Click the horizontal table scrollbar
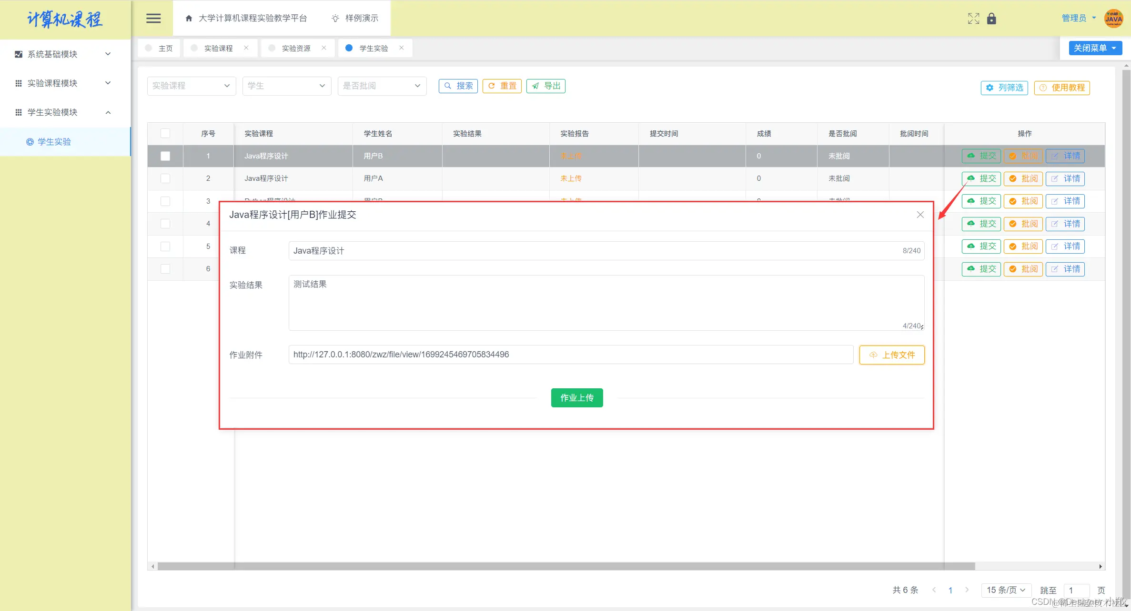1131x611 pixels. coord(566,566)
